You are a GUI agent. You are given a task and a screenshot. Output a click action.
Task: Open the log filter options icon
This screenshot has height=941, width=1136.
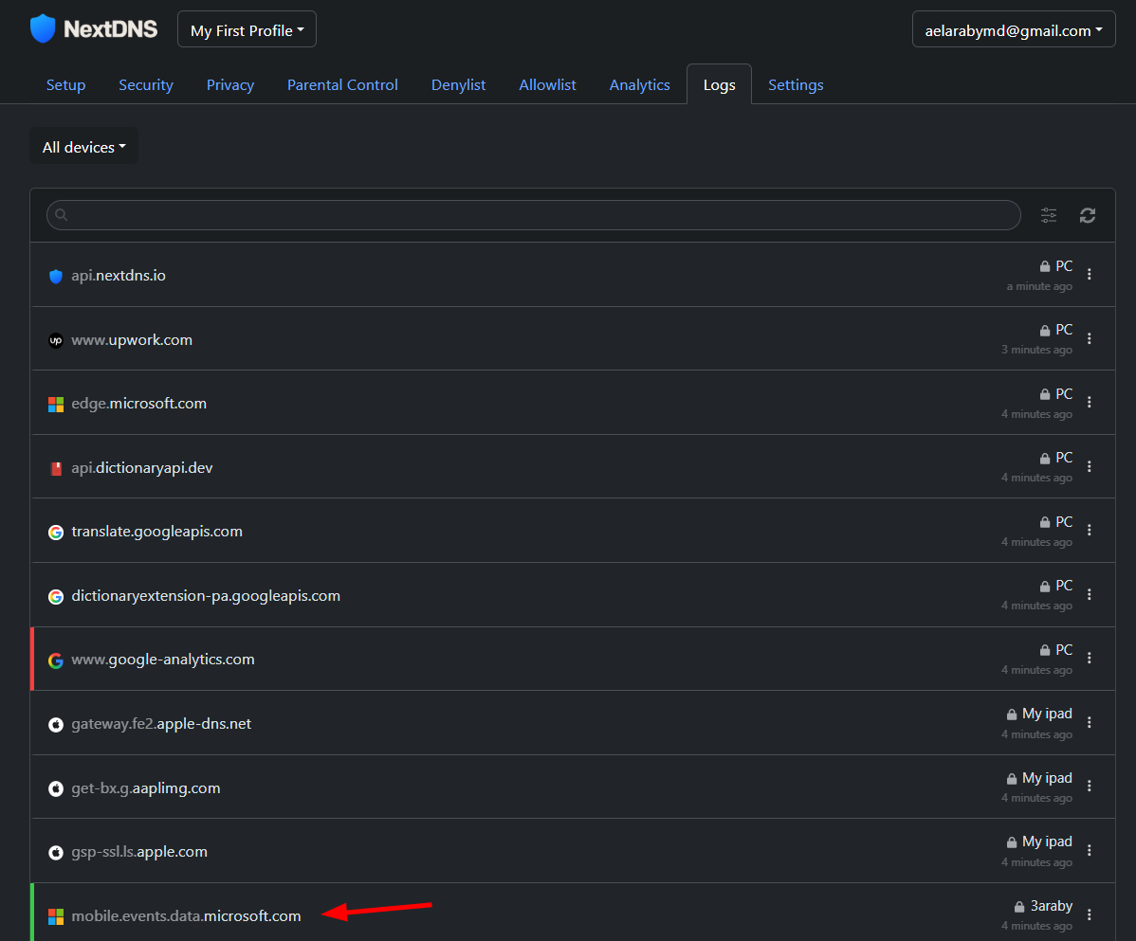[1049, 215]
